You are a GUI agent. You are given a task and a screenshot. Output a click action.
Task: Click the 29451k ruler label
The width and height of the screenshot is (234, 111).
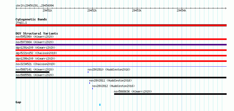click(x=47, y=10)
